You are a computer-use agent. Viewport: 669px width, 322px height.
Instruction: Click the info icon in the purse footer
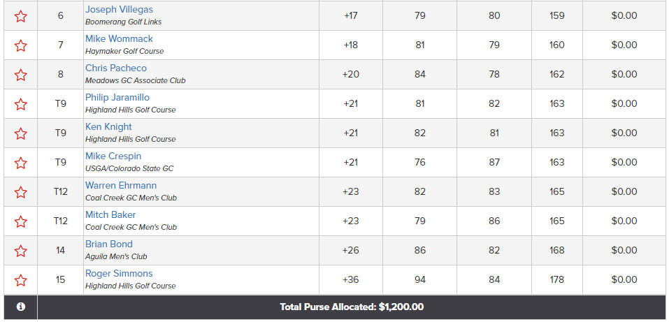click(20, 307)
